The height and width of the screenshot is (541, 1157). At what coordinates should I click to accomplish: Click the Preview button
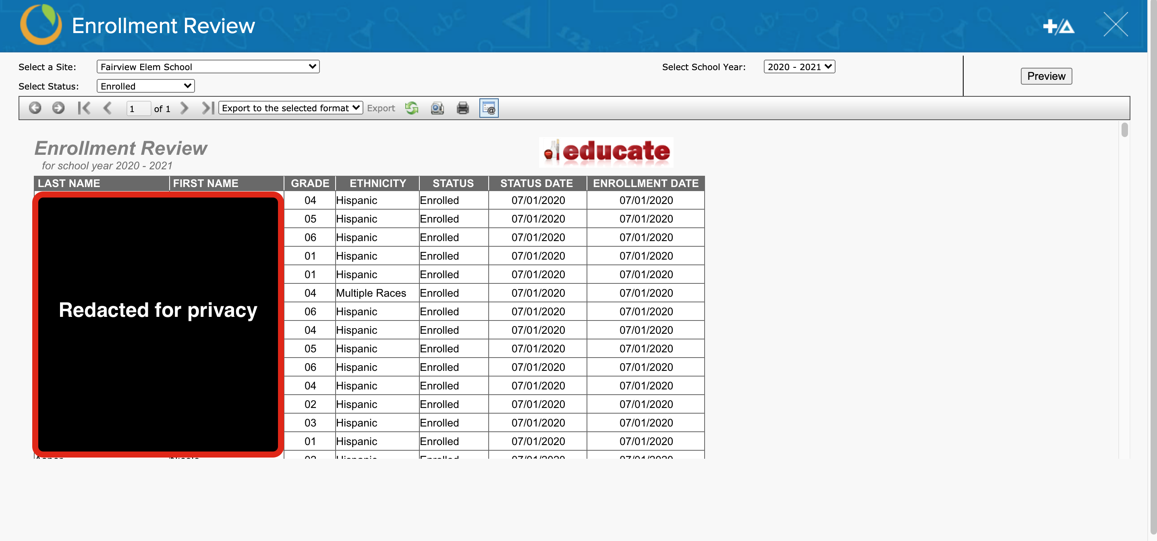coord(1046,76)
